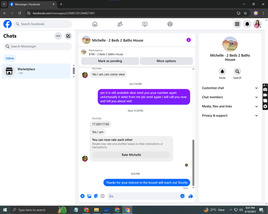Open Chats options three-dot button
This screenshot has width=268, height=214.
[x=58, y=36]
